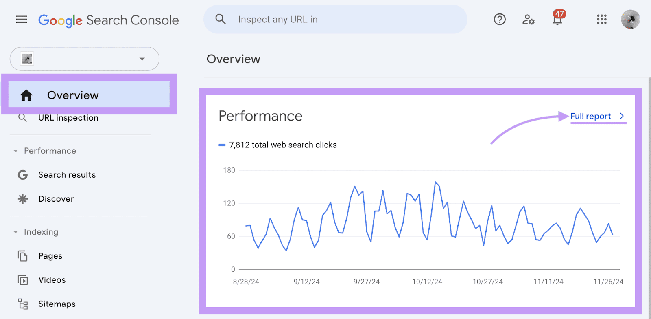The image size is (651, 319).
Task: Click the 60 y-axis label
Action: (231, 236)
